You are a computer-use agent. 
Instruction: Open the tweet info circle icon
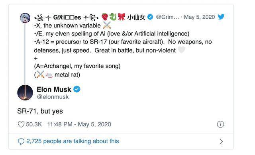click(x=220, y=124)
